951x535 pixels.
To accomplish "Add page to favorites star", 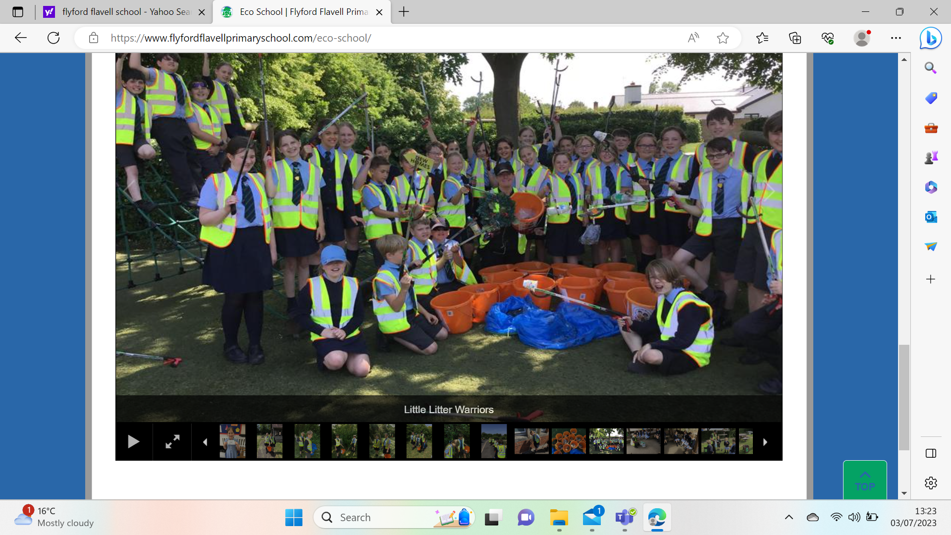I will pos(723,38).
